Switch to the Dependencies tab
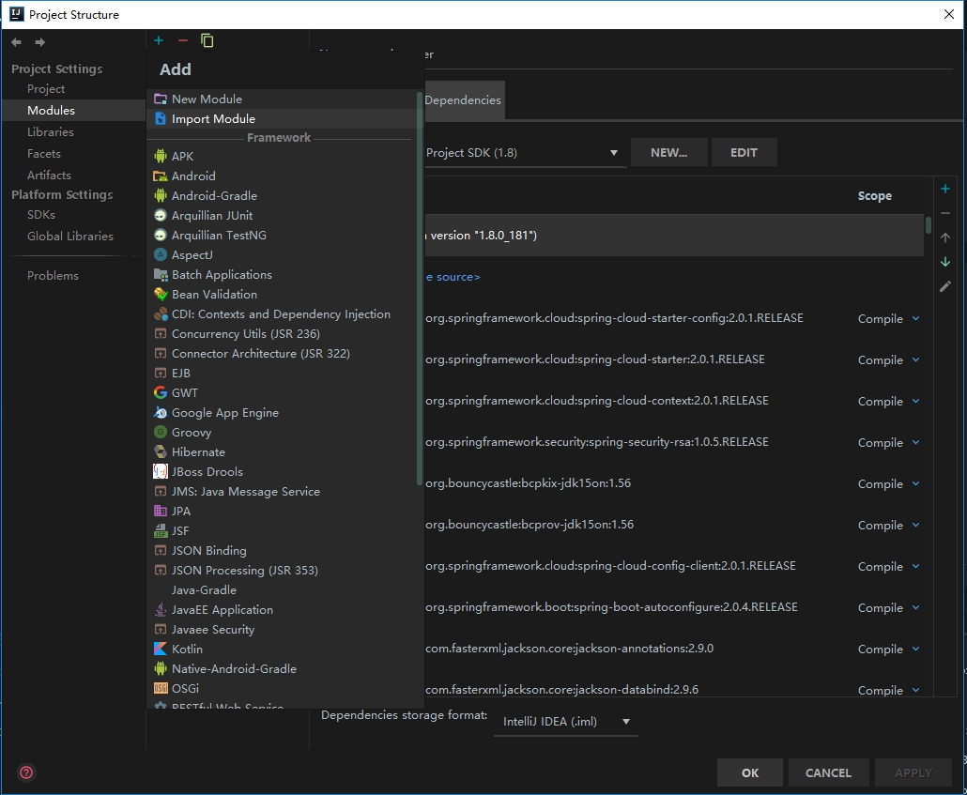This screenshot has height=795, width=967. pos(466,99)
